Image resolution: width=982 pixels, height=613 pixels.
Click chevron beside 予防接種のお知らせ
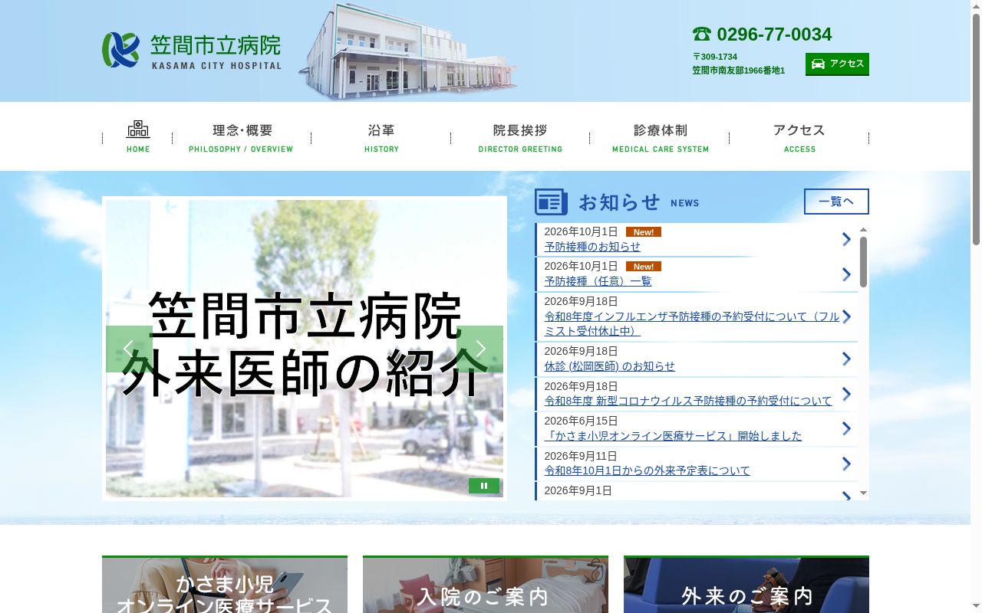click(846, 239)
